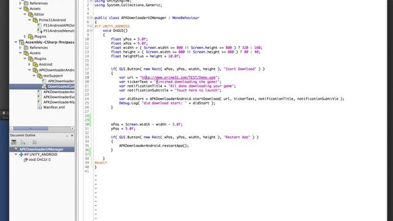Click the solution pad scroll left arrow
Image resolution: width=393 pixels, height=221 pixels.
pyautogui.click(x=12, y=128)
